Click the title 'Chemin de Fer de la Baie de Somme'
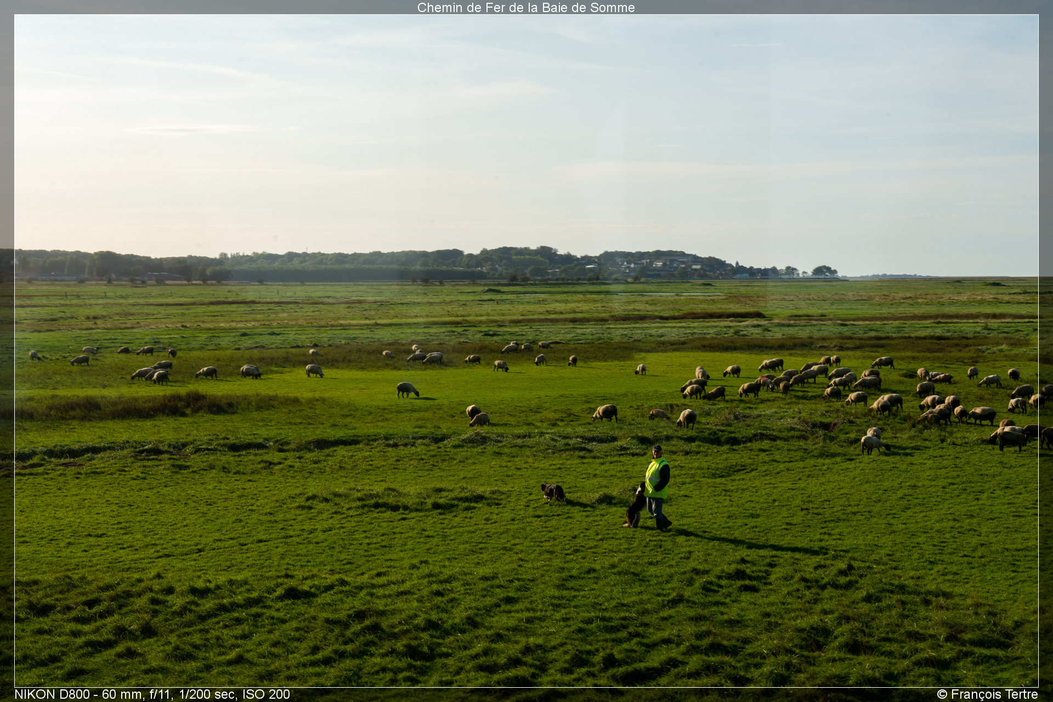This screenshot has height=702, width=1053. [x=526, y=8]
